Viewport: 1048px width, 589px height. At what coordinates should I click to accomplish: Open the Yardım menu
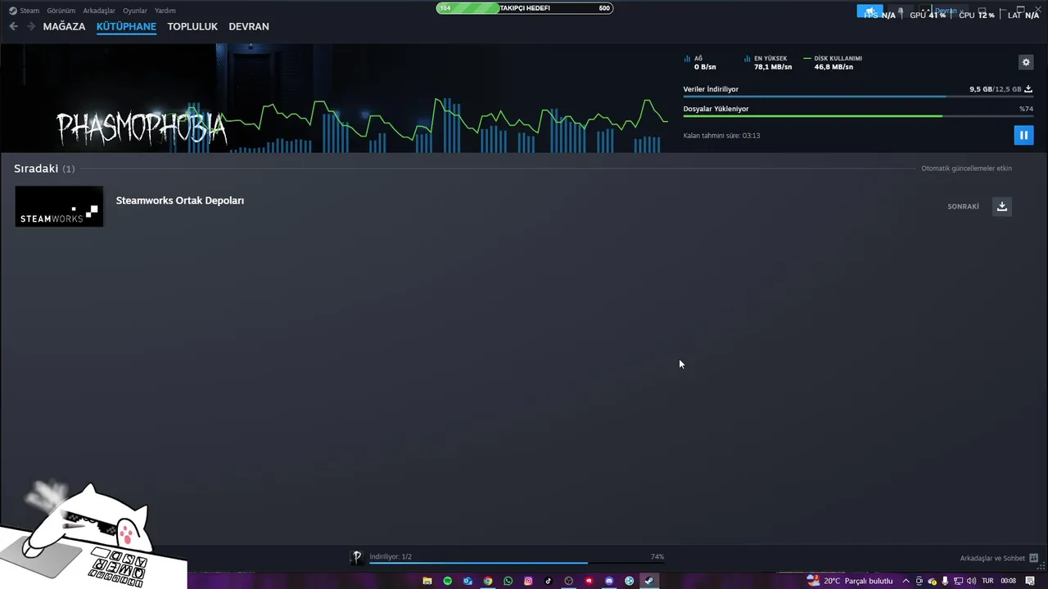click(x=165, y=11)
